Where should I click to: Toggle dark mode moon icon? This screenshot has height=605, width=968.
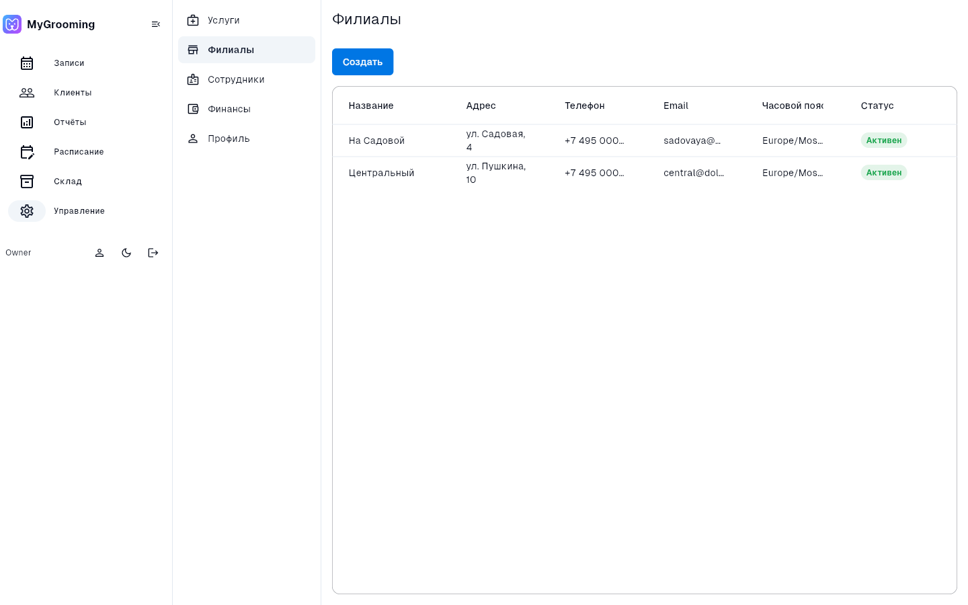[126, 253]
